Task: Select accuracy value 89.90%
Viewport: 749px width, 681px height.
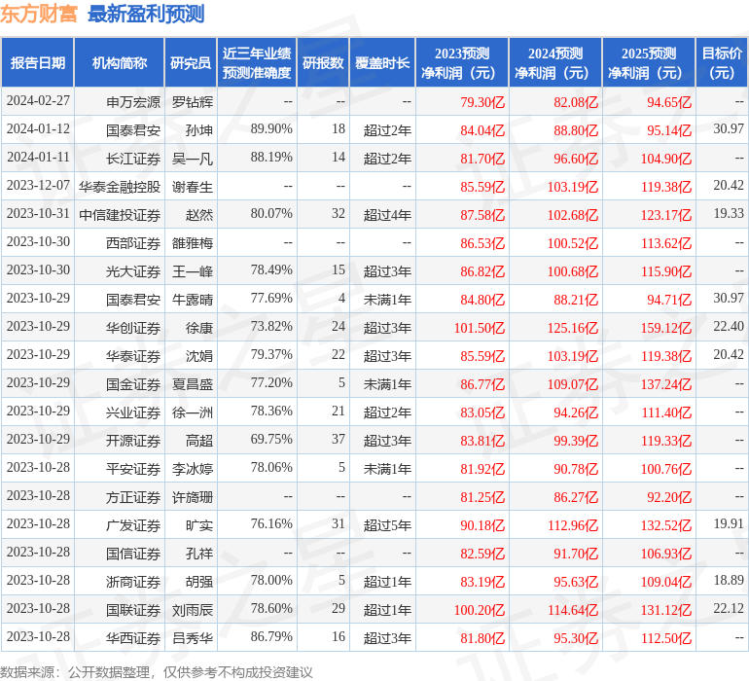Action: (271, 129)
